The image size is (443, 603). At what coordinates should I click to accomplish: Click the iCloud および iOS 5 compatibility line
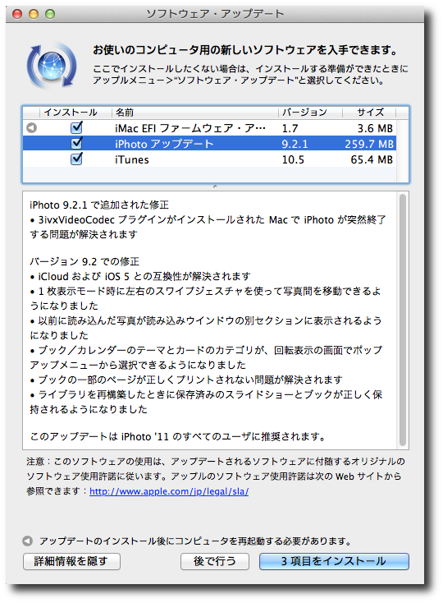pos(140,277)
